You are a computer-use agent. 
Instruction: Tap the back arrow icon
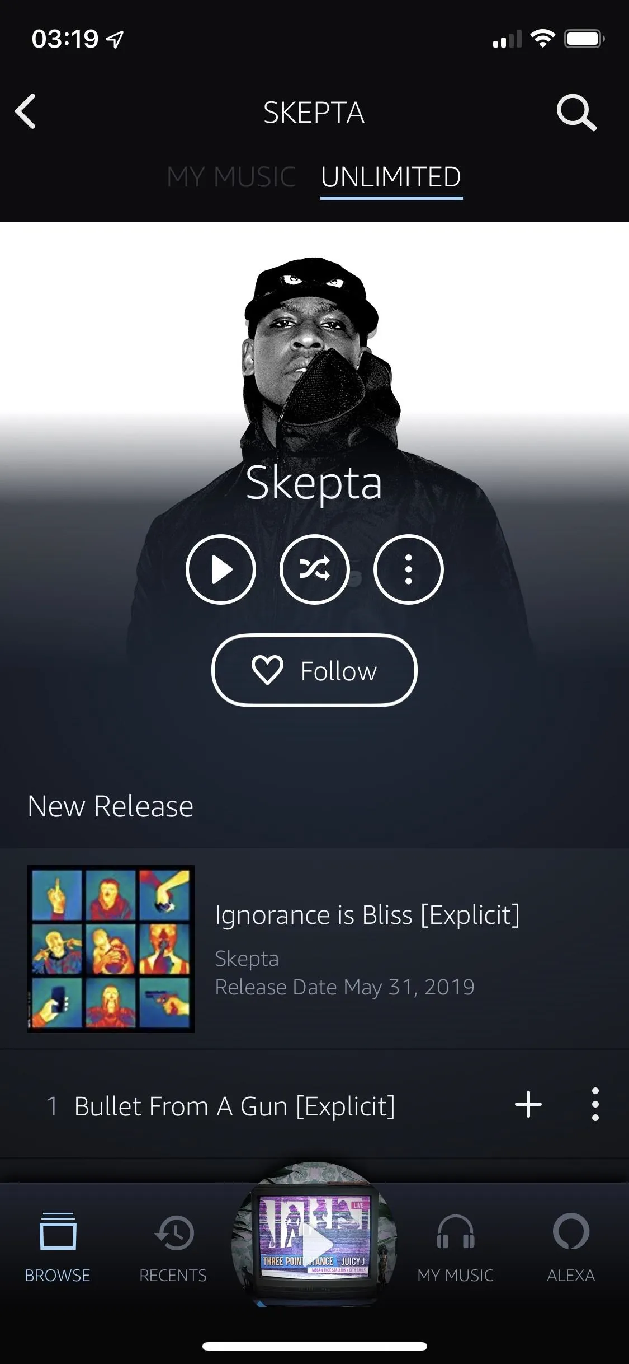coord(26,111)
